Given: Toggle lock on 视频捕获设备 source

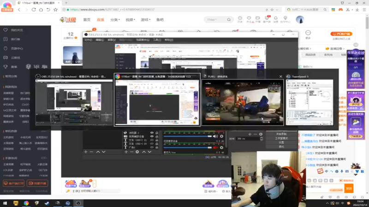Looking at the screenshot, I should point(157,136).
